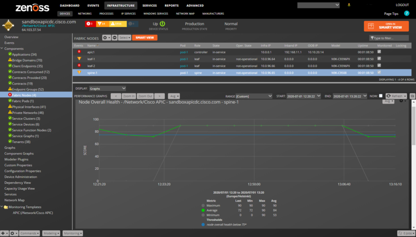Click the warning event icon on spine-1 row
The width and height of the screenshot is (416, 237).
click(79, 72)
